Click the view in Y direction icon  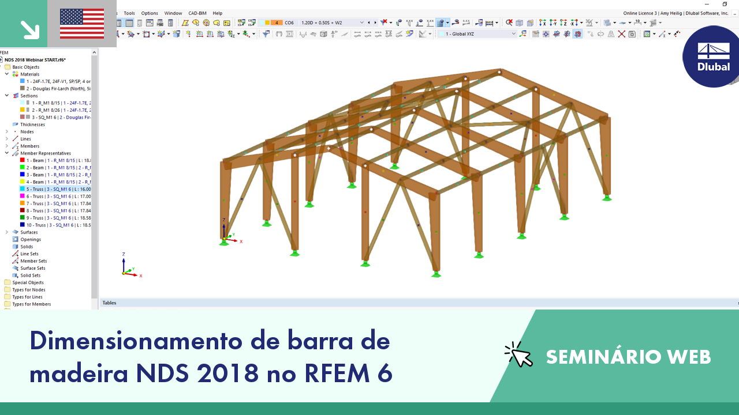pos(553,23)
